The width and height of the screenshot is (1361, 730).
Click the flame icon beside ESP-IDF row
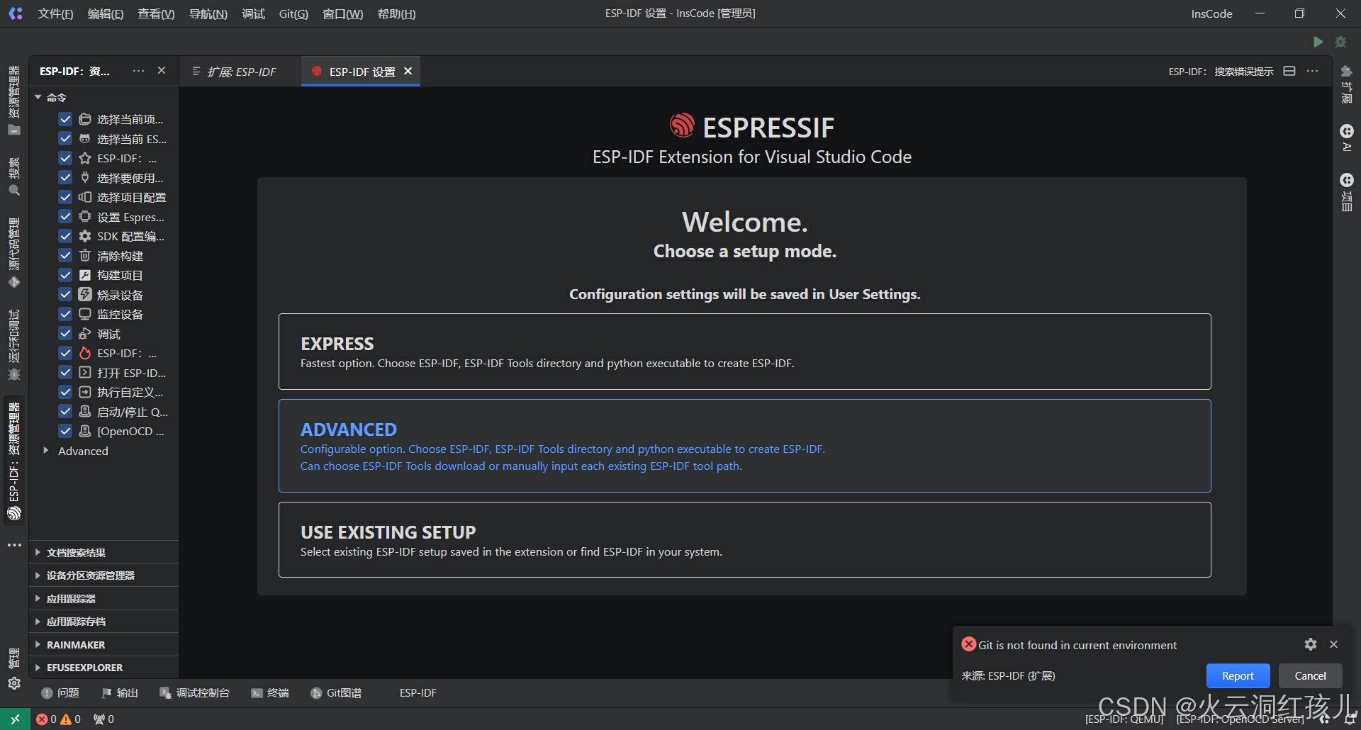coord(85,353)
